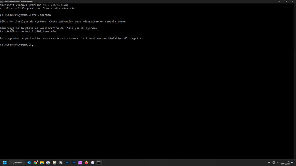The width and height of the screenshot is (296, 166).
Task: Launch Firefox from the taskbar
Action: pos(86,162)
